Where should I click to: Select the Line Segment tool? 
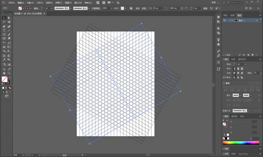pyautogui.click(x=9, y=31)
